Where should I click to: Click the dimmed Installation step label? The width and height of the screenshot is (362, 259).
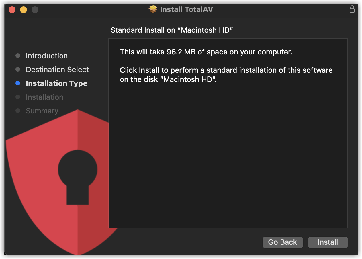click(44, 97)
